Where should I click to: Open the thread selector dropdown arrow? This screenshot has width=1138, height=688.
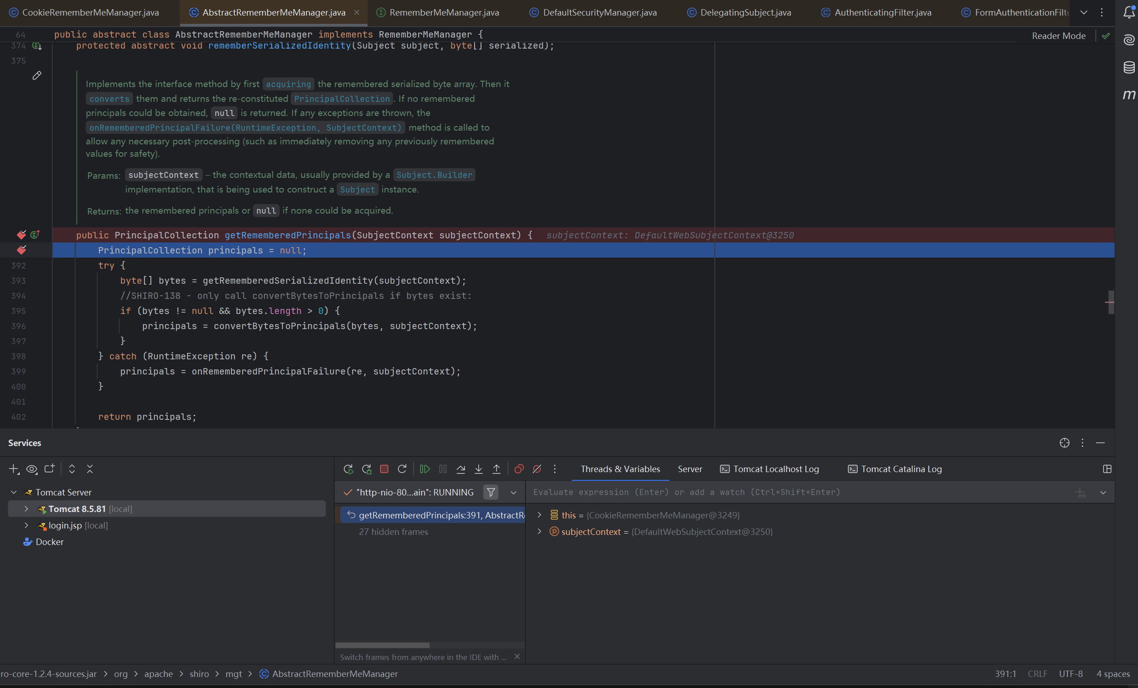pos(514,493)
